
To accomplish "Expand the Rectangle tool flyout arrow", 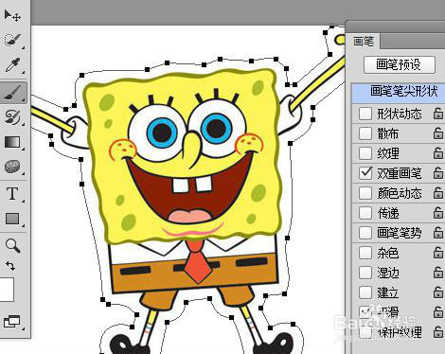I will point(24,225).
